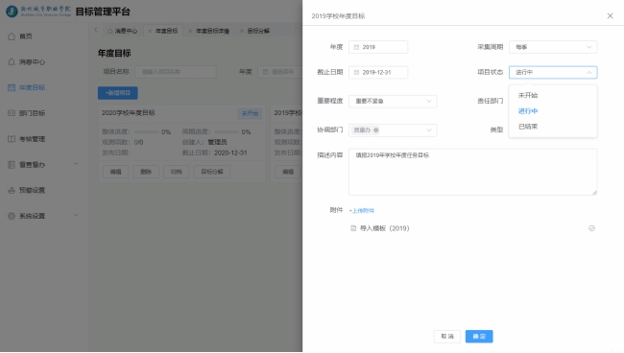Click 归档 on the 2020学校年度目标 card
The height and width of the screenshot is (353, 624).
point(177,172)
